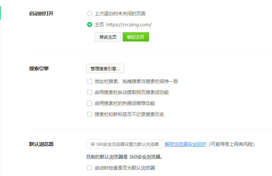Click the 搜索引擎 section heading
This screenshot has width=272, height=176.
tap(39, 68)
